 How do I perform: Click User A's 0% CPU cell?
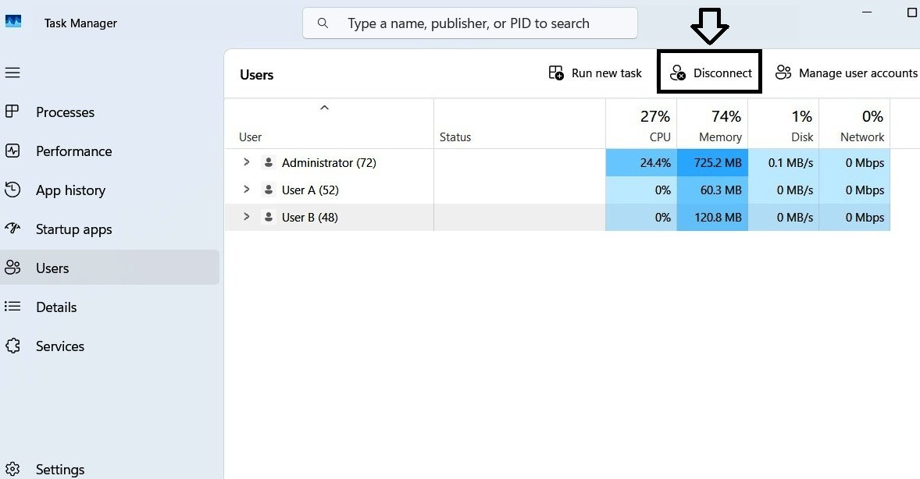641,190
